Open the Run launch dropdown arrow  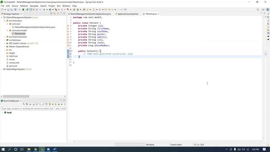tap(53, 10)
